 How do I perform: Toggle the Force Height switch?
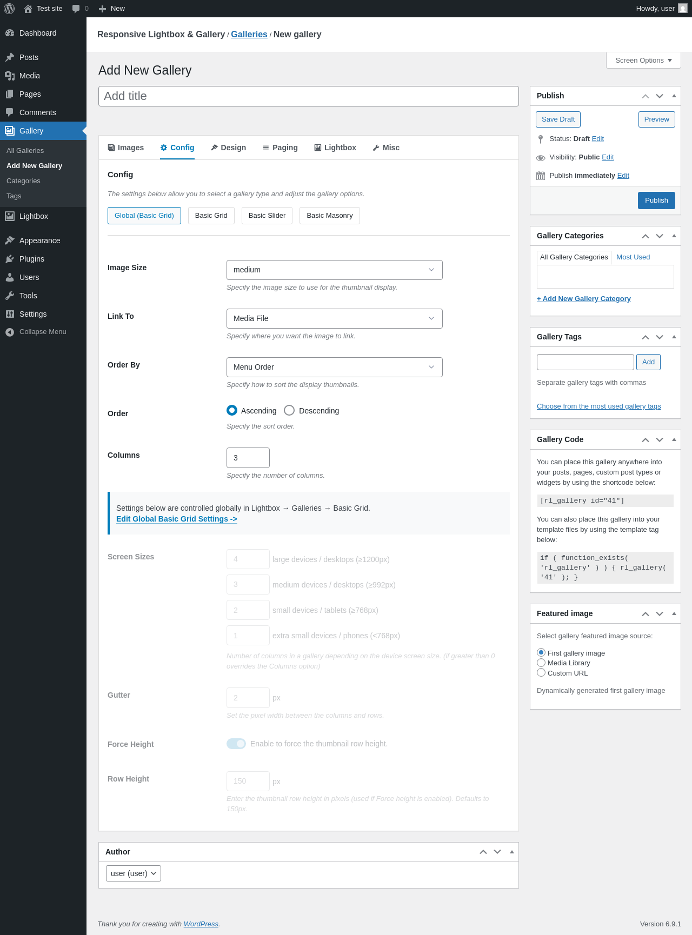tap(236, 744)
